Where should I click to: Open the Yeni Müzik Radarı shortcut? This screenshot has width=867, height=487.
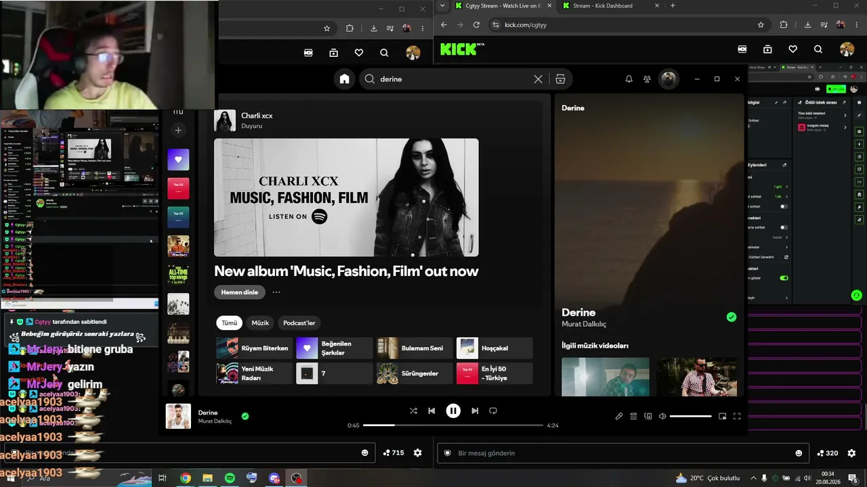point(255,373)
